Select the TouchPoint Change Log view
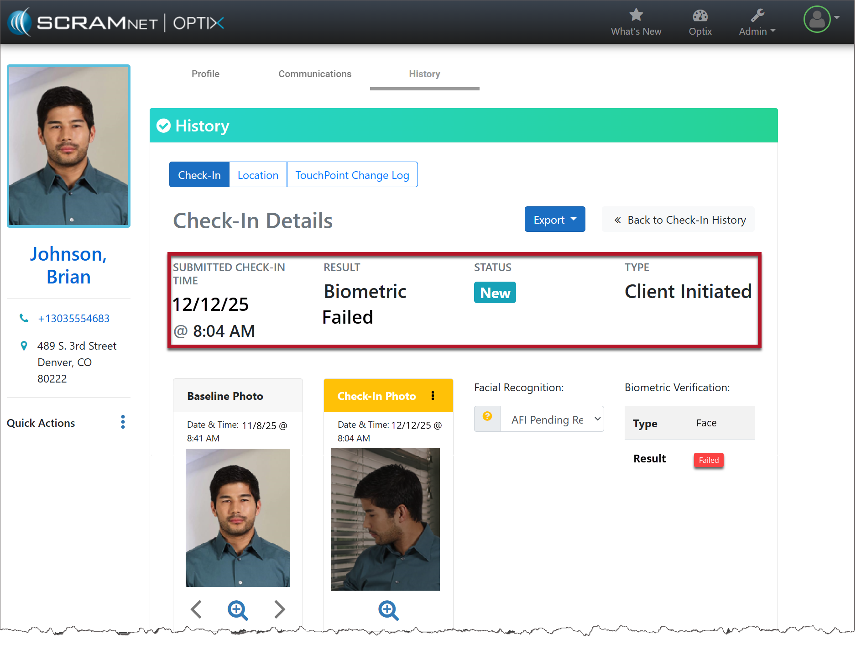 point(352,175)
